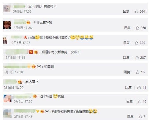Like the comment showing 889 likes

[x=136, y=43]
